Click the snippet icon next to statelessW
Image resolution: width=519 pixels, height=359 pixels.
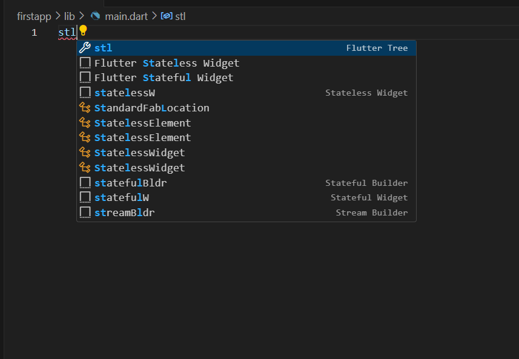click(85, 93)
